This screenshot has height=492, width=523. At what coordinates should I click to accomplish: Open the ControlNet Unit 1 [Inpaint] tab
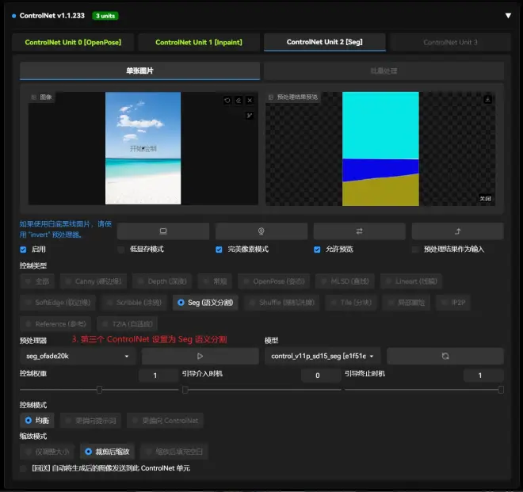[198, 43]
